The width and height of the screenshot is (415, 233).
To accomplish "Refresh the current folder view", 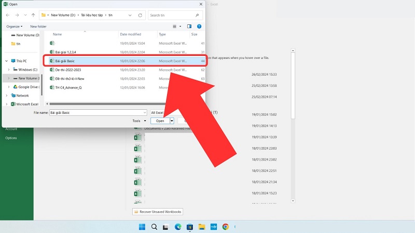I will [141, 15].
